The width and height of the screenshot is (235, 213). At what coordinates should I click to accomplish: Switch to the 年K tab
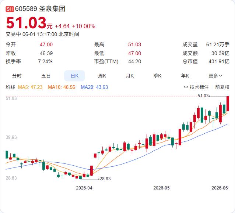[x=185, y=76]
